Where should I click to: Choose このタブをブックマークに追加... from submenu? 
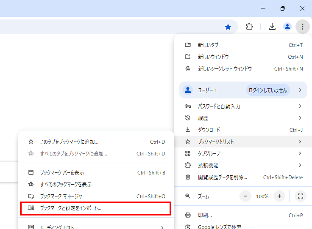click(x=96, y=142)
